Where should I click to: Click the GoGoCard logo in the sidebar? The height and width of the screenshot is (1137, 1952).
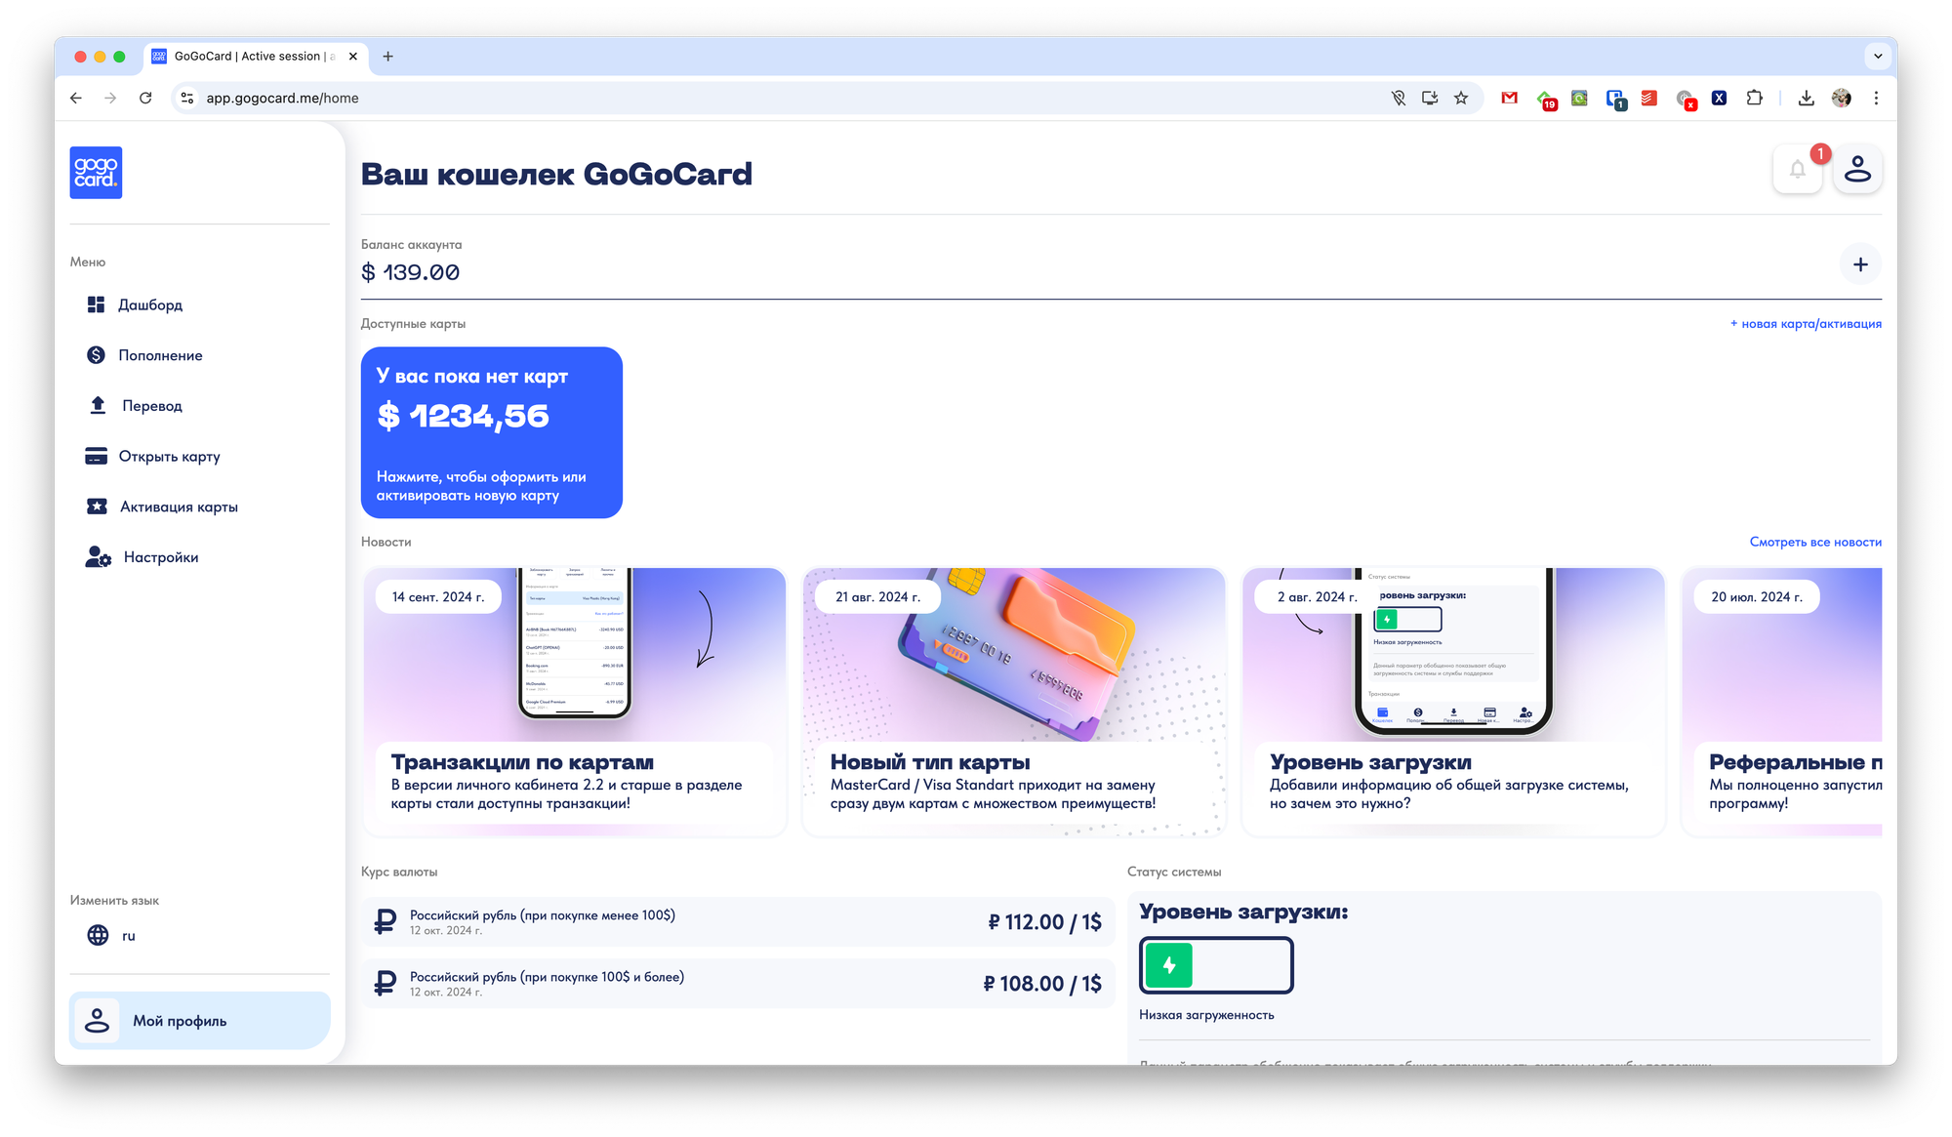pyautogui.click(x=96, y=173)
